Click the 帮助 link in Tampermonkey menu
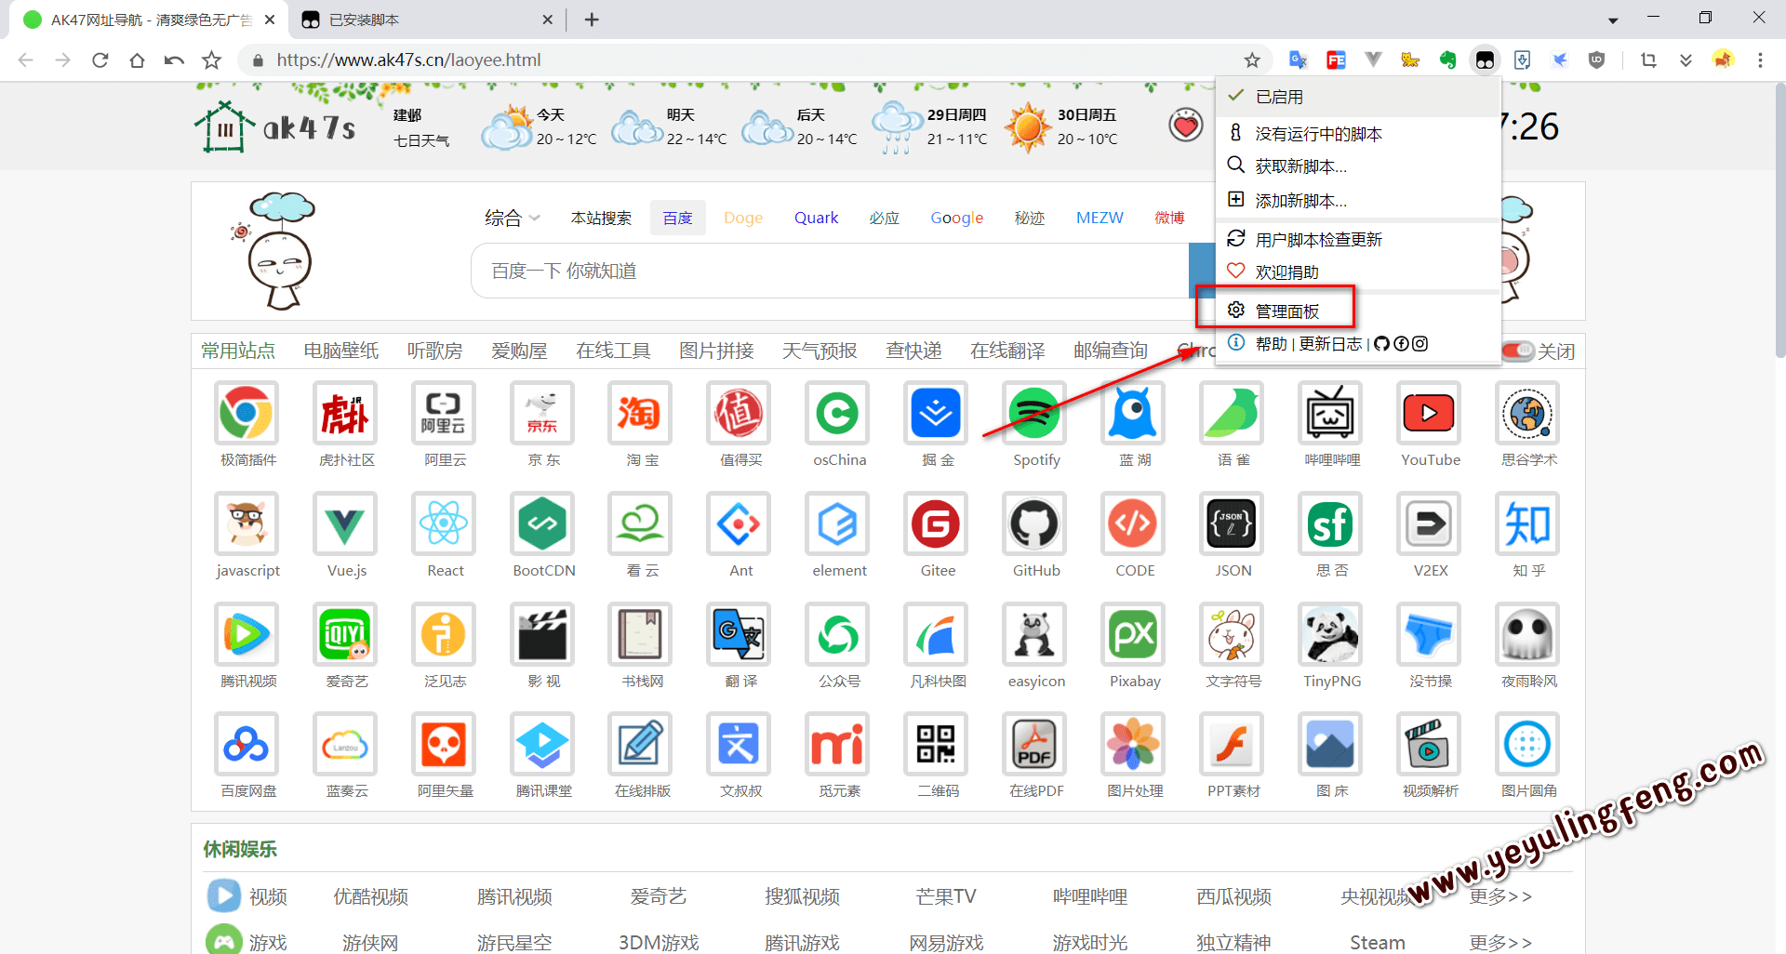Image resolution: width=1786 pixels, height=954 pixels. pyautogui.click(x=1271, y=344)
